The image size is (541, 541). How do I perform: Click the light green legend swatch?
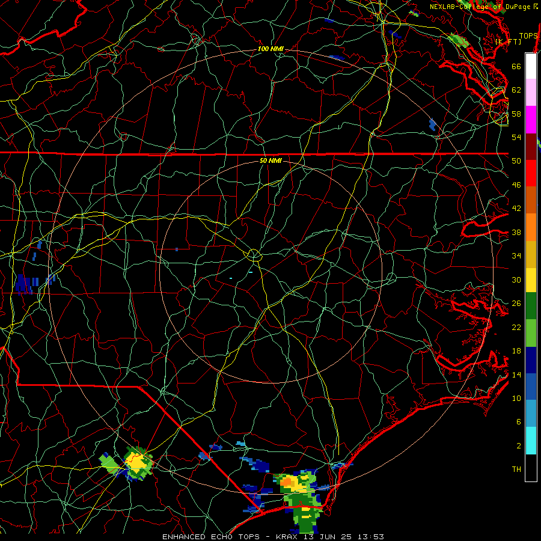coord(531,333)
